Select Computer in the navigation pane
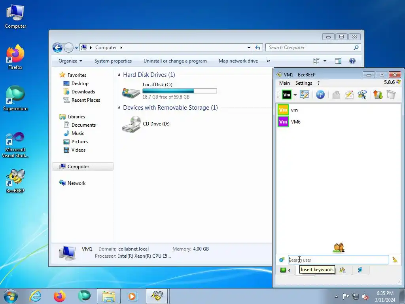This screenshot has height=304, width=405. tap(83, 167)
